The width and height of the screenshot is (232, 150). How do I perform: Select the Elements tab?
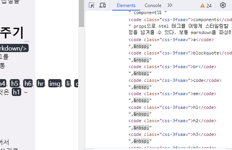coord(126,5)
